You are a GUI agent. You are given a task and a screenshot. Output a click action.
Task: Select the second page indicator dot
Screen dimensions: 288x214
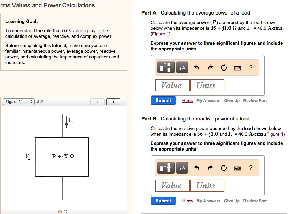point(65,211)
